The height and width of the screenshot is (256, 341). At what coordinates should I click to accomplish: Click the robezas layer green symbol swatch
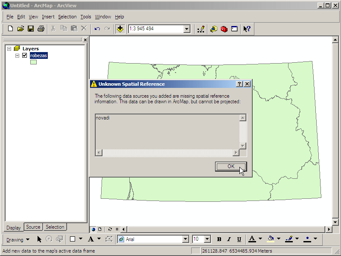click(x=33, y=62)
